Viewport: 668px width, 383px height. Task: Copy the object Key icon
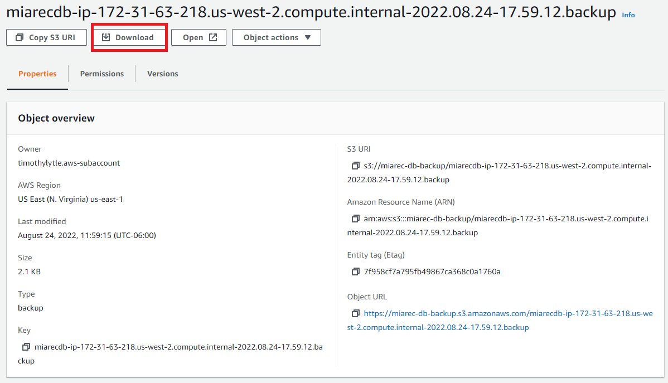coord(26,347)
